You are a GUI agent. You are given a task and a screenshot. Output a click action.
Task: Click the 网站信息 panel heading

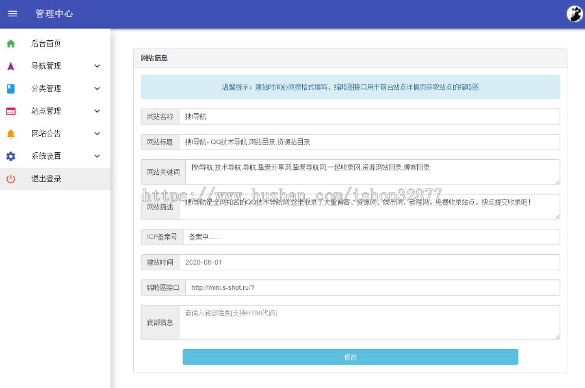[154, 58]
